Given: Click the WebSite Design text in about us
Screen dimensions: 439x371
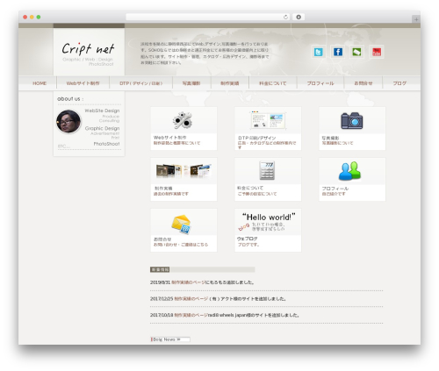Looking at the screenshot, I should (102, 111).
